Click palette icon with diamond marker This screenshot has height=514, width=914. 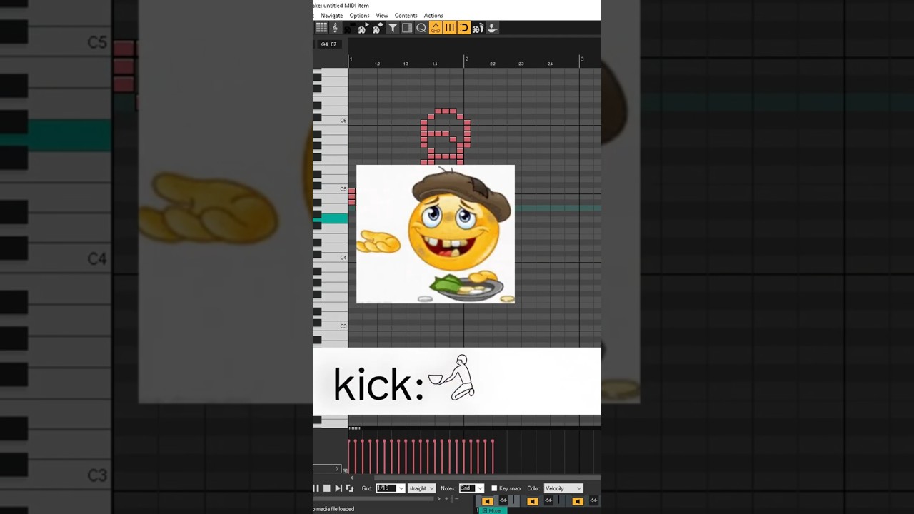378,28
